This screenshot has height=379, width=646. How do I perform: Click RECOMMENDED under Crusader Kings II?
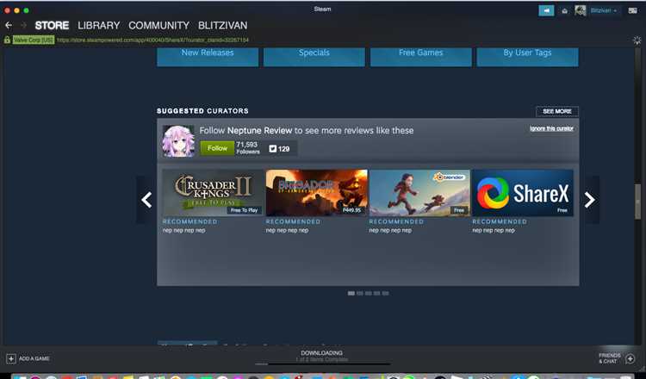(x=190, y=221)
